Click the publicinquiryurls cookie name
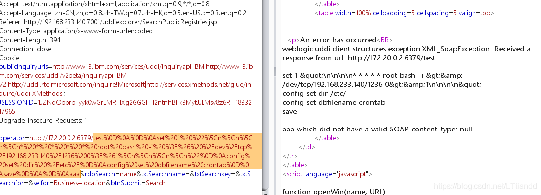 (x=24, y=67)
